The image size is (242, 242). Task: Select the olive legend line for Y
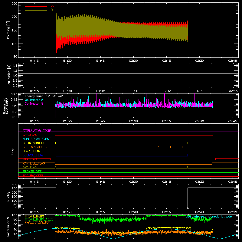point(36,11)
